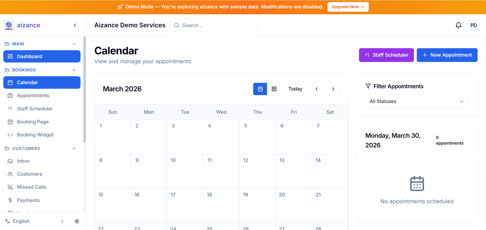
Task: Click the Monday, March 30, 2026 heading
Action: click(x=393, y=140)
